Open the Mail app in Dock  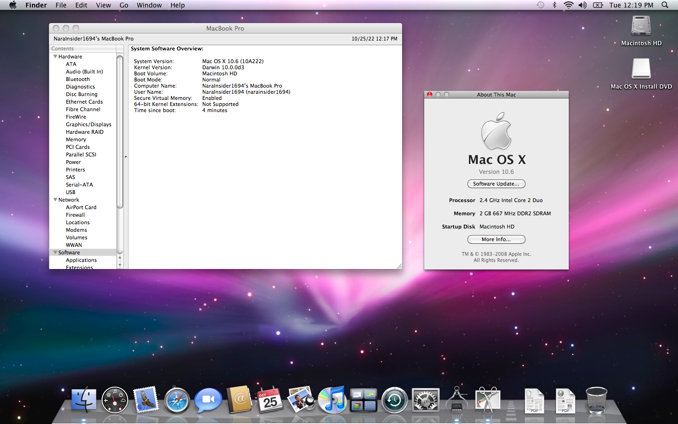[146, 400]
